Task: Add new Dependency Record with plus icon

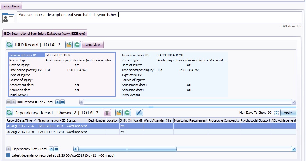Action: [x=127, y=113]
